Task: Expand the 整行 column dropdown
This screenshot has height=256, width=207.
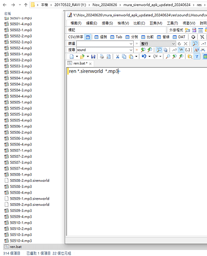Action: click(x=173, y=44)
